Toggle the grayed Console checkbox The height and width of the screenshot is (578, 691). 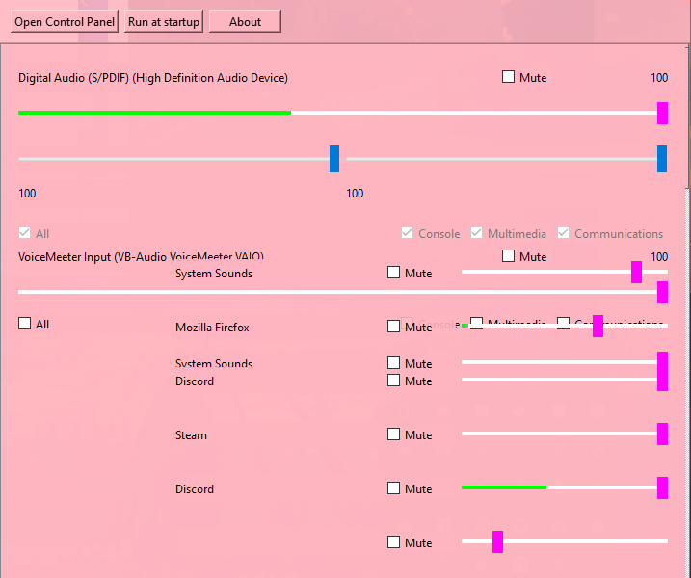408,233
